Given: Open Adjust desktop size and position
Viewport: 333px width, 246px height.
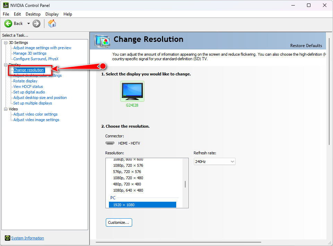Looking at the screenshot, I should pos(40,98).
